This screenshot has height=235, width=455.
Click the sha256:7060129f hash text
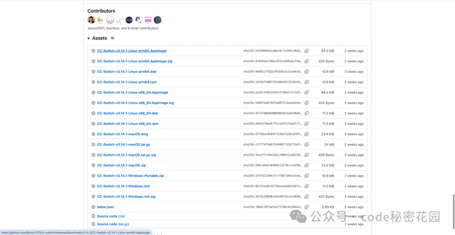click(x=273, y=207)
